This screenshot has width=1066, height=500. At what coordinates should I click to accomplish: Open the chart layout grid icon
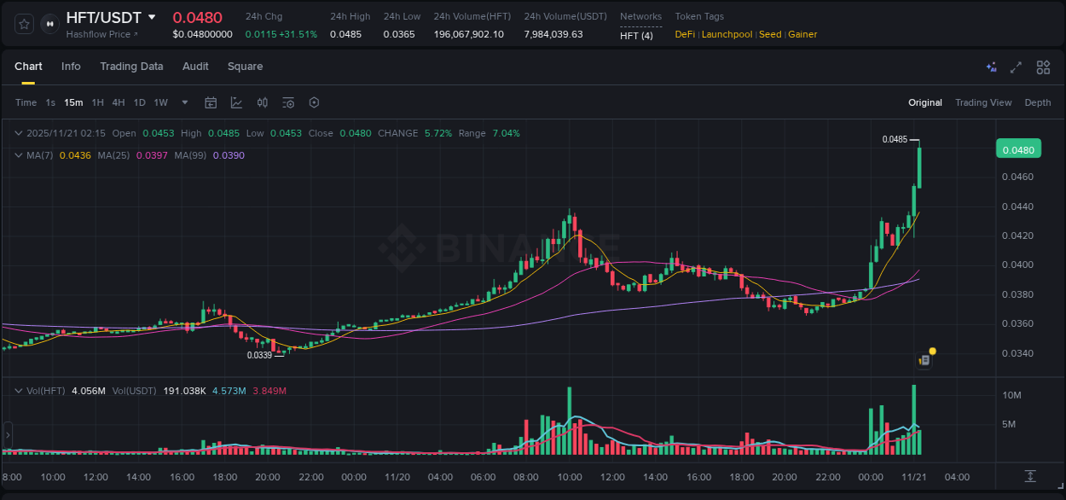[1043, 67]
